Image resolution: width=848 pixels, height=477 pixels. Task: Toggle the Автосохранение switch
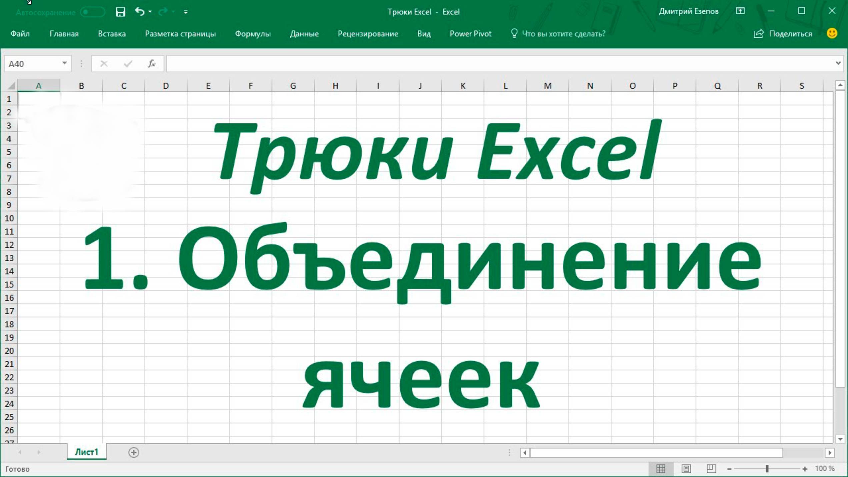tap(92, 12)
